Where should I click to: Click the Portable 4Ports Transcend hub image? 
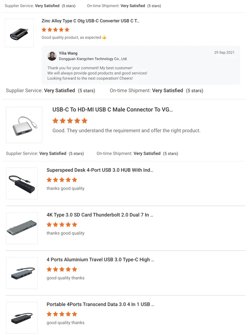[22, 318]
